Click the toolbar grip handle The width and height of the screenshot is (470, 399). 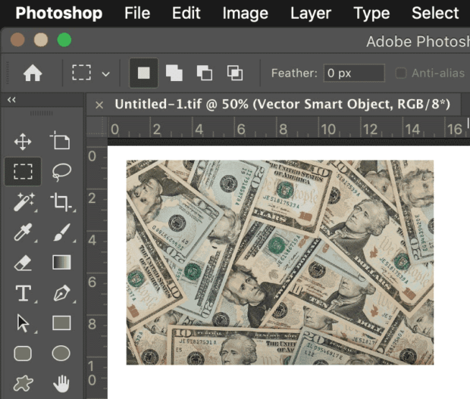(x=42, y=113)
